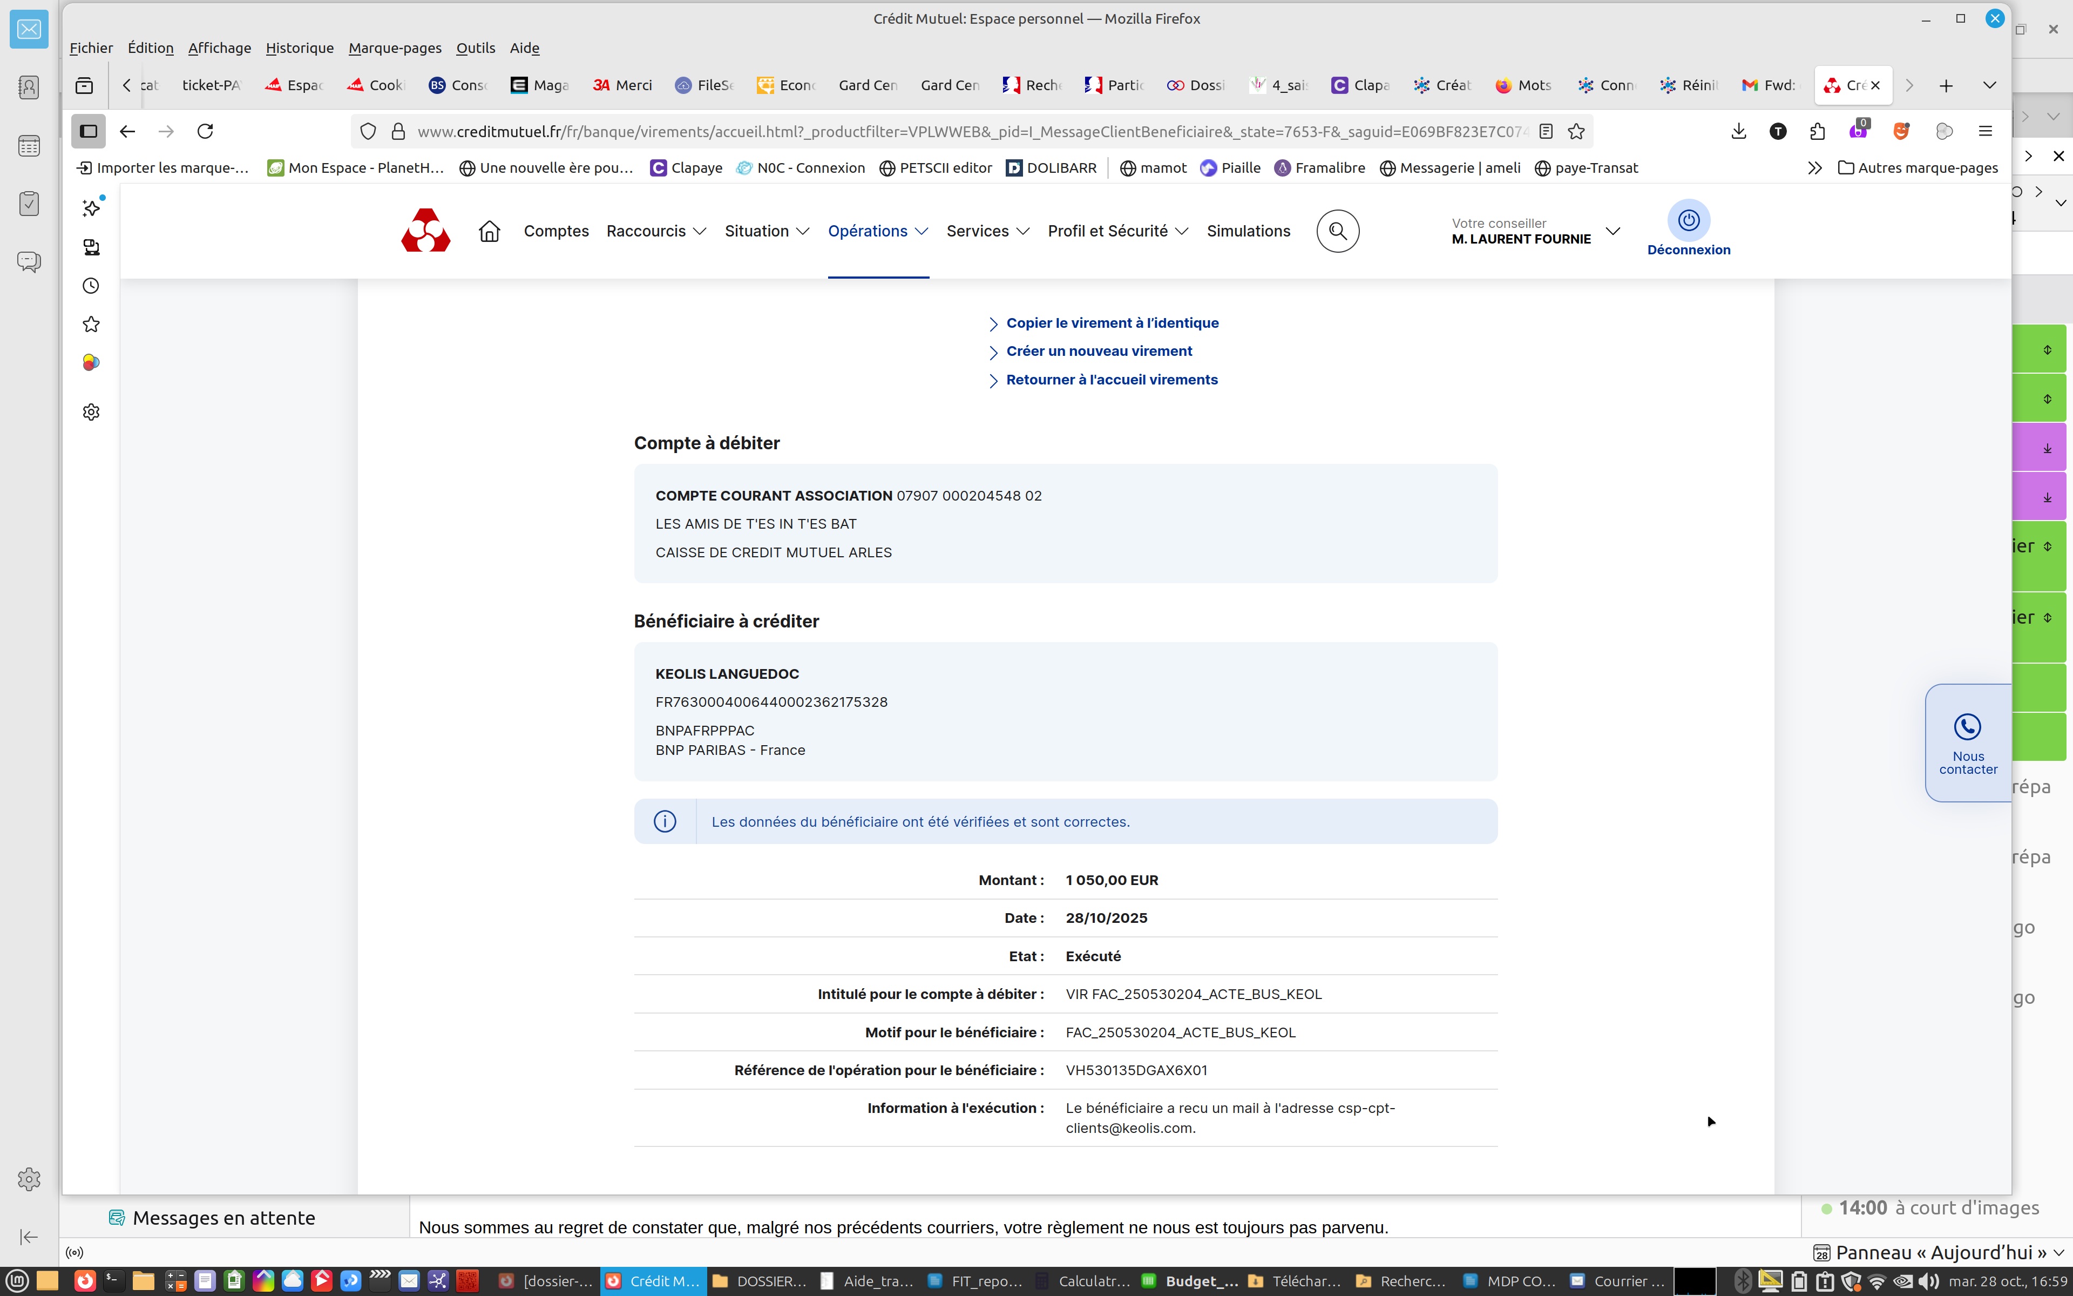This screenshot has width=2073, height=1296.
Task: Click the site search magnifier icon
Action: (1337, 232)
